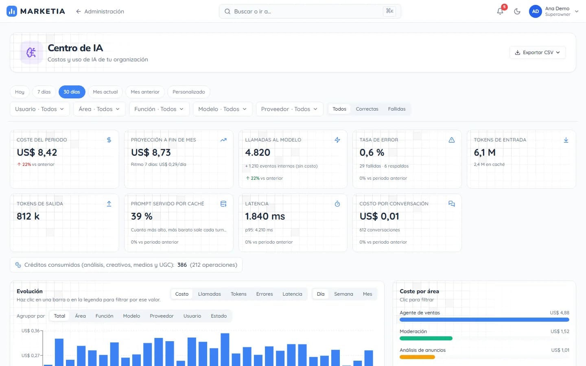586x366 pixels.
Task: Open the Modelo · Todos dropdown
Action: tap(223, 109)
